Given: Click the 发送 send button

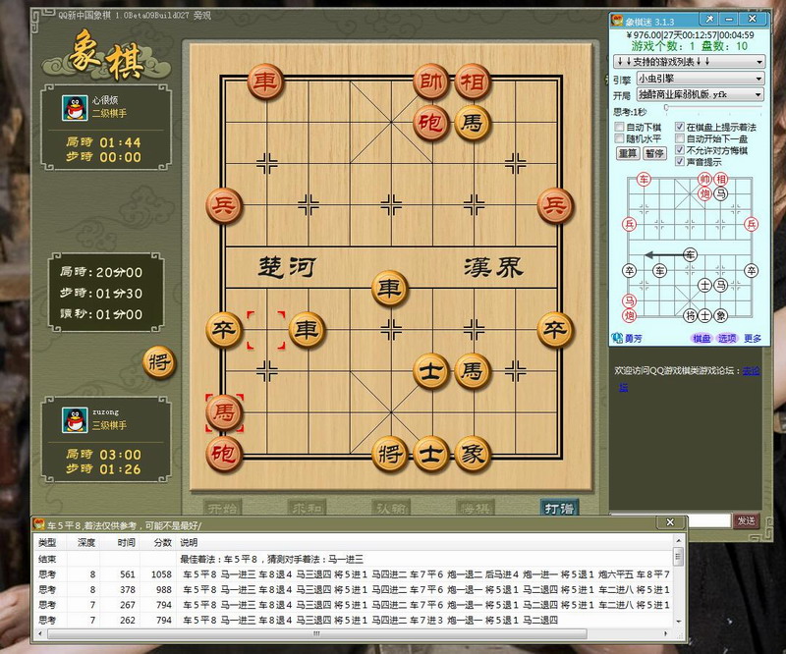Looking at the screenshot, I should coord(746,520).
